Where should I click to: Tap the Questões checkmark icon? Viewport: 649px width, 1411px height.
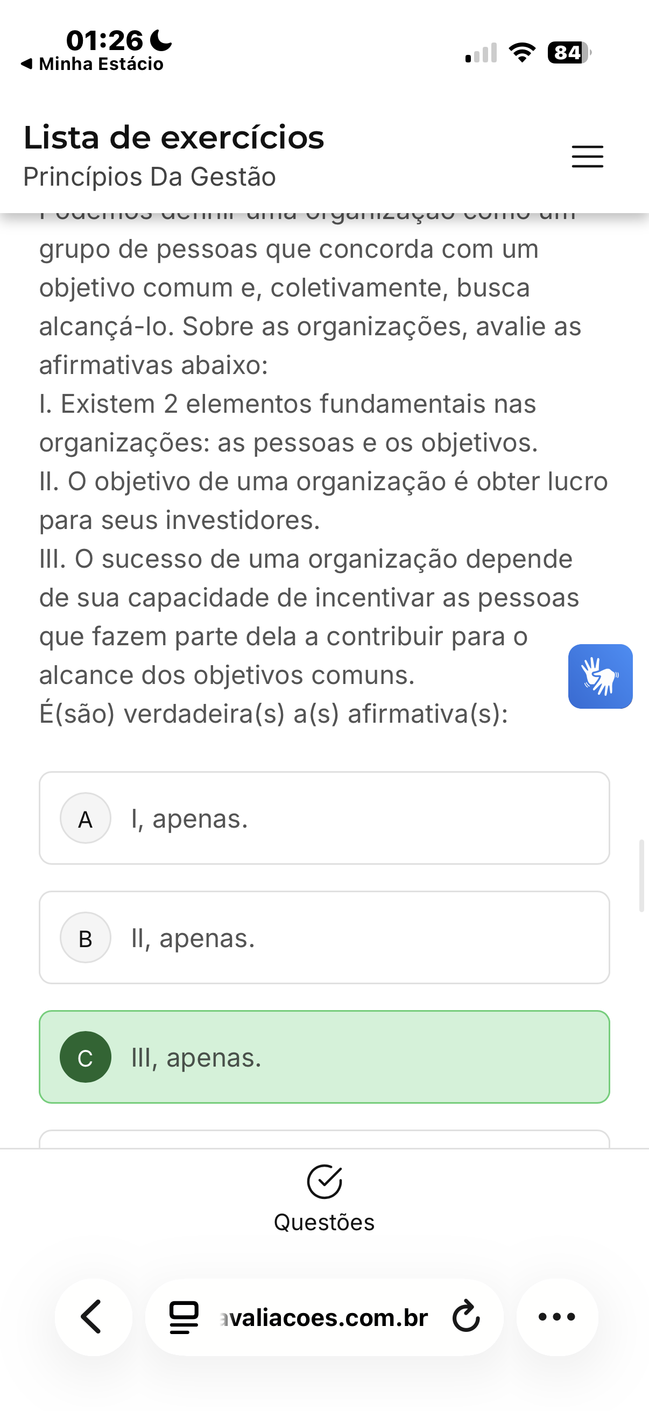(324, 1182)
